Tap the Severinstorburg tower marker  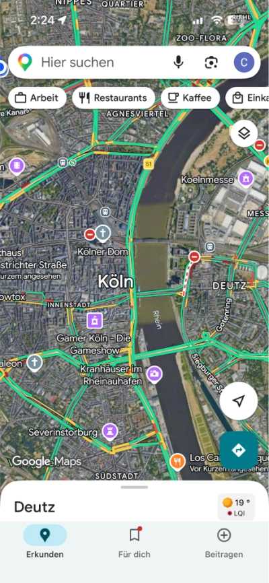(x=110, y=432)
